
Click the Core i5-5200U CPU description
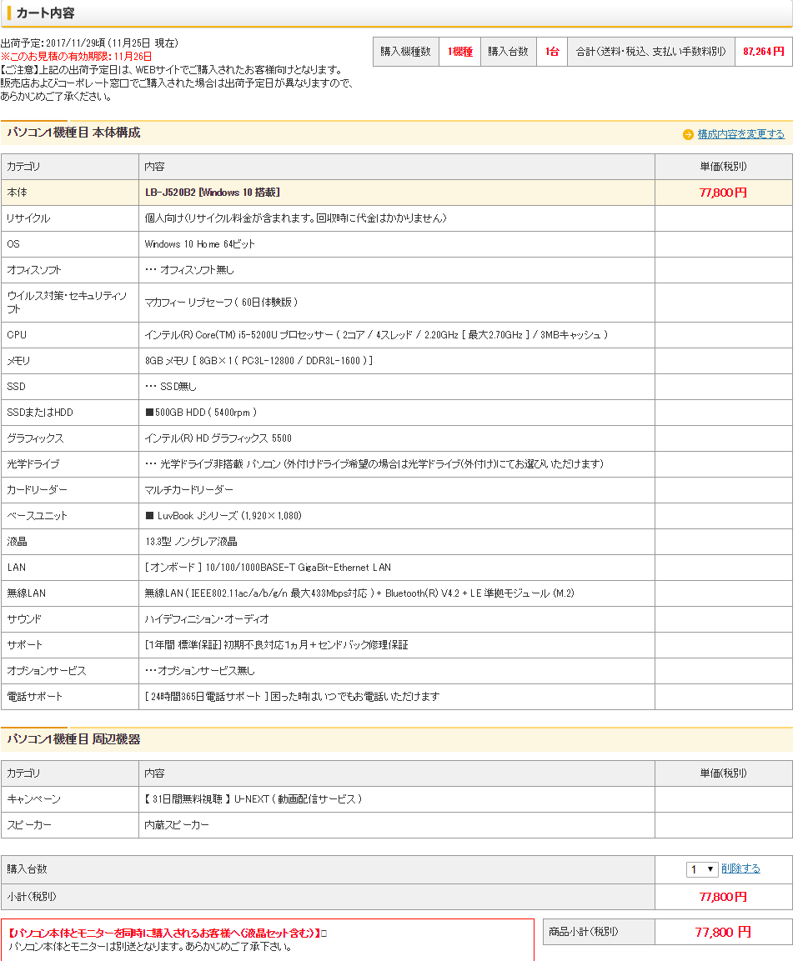pos(375,335)
